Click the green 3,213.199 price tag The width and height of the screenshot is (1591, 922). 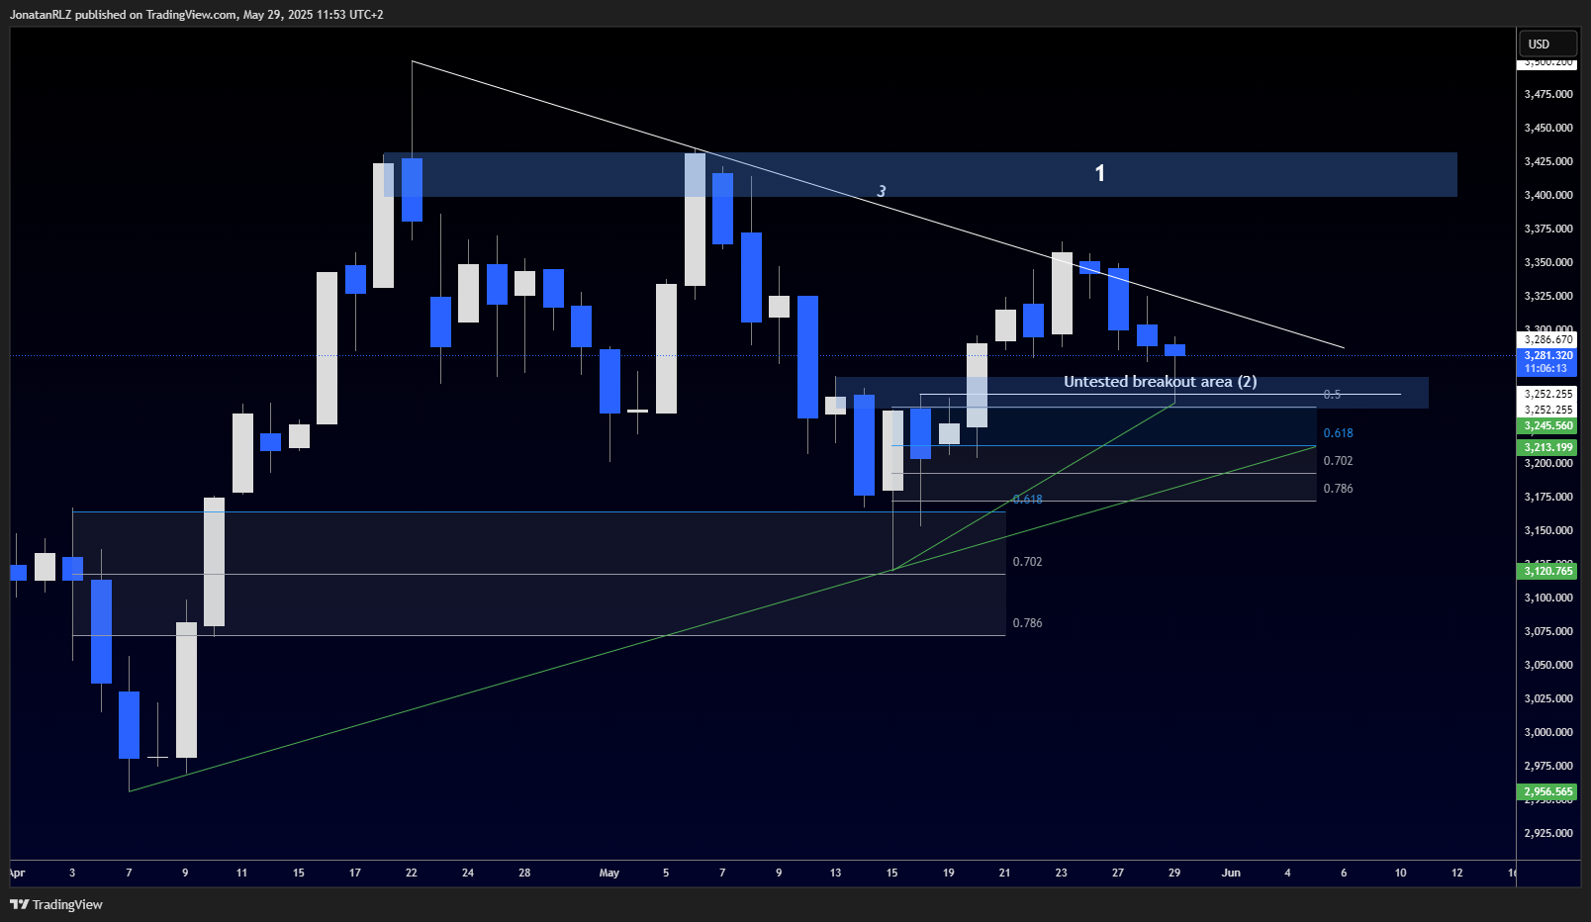coord(1547,447)
